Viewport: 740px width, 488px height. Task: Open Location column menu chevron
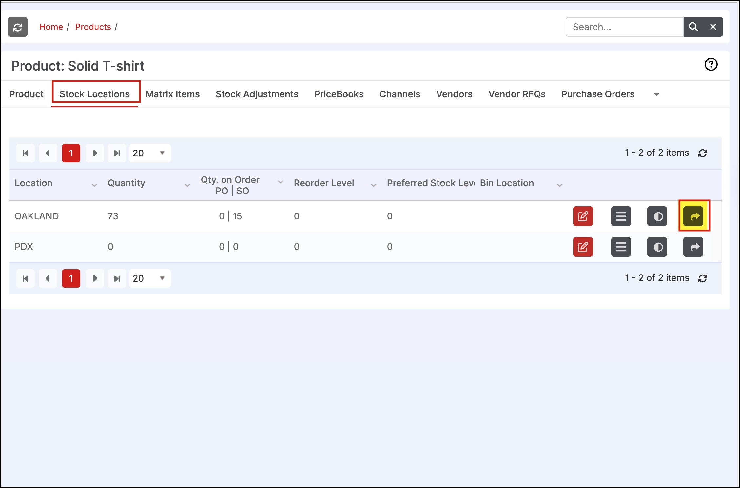click(94, 185)
